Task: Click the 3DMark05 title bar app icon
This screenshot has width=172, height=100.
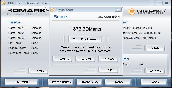Action: [4, 3]
